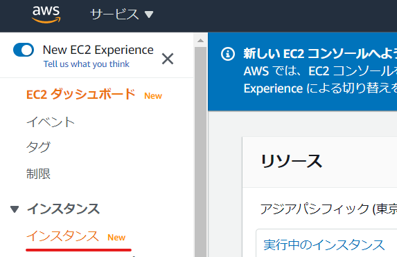
Task: Open 制限 in the sidebar
Action: (x=39, y=174)
